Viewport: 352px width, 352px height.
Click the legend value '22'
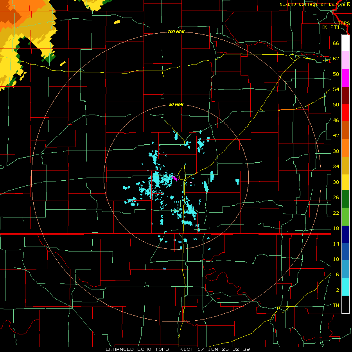[x=336, y=213]
